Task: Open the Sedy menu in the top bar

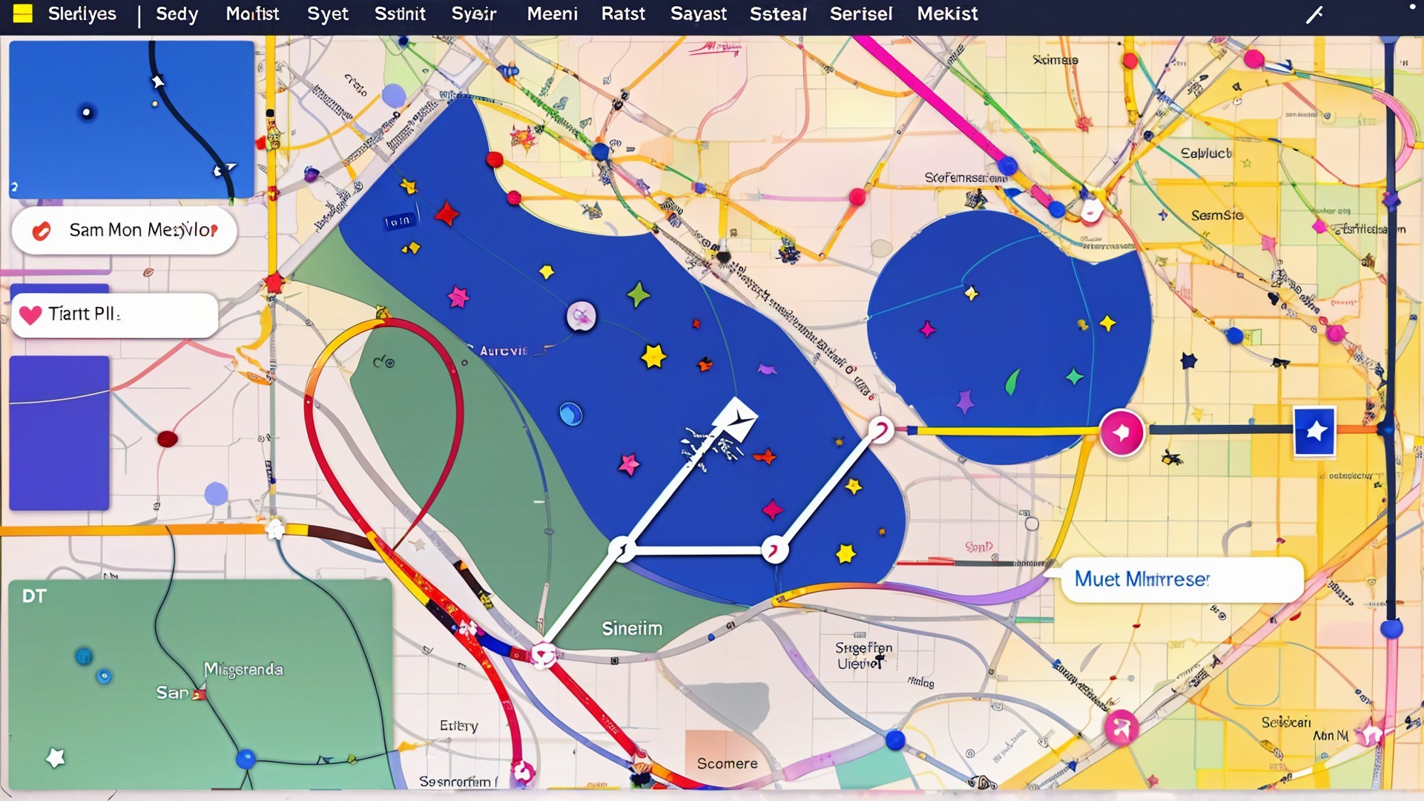Action: 177,13
